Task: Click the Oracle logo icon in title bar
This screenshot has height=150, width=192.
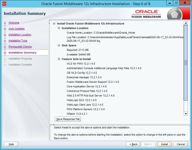Action: (x=4, y=4)
